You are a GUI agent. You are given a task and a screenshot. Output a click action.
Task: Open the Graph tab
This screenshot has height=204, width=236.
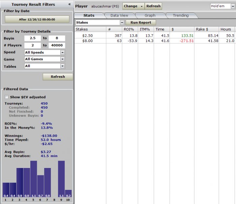[150, 15]
